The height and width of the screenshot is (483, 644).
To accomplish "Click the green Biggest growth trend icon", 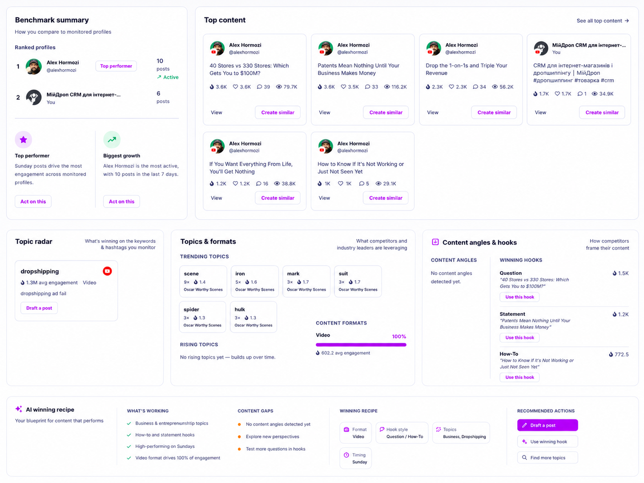I will click(112, 140).
